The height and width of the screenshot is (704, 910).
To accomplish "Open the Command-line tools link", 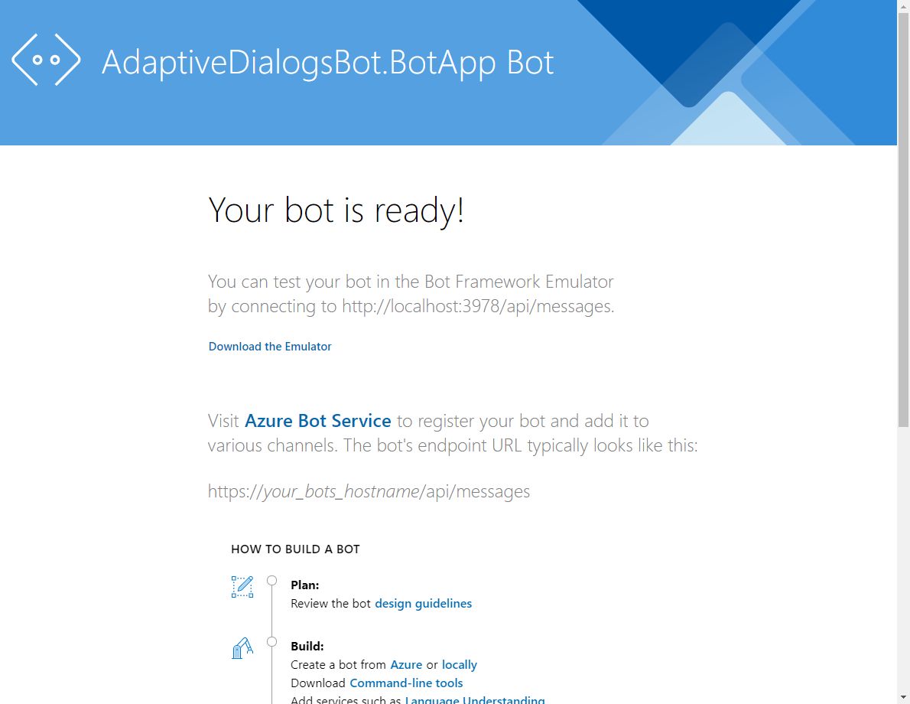I will tap(406, 683).
